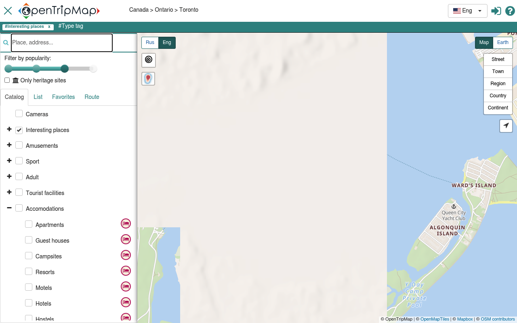Check the Guest houses checkbox
Viewport: 517px width, 323px height.
click(x=29, y=240)
